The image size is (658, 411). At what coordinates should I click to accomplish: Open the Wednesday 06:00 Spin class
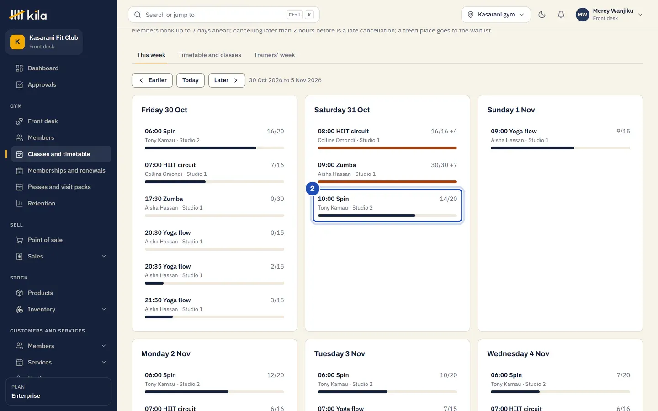[560, 382]
